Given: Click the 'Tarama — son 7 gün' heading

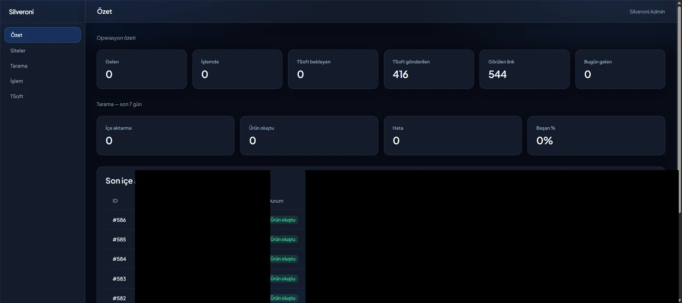Looking at the screenshot, I should coord(119,104).
